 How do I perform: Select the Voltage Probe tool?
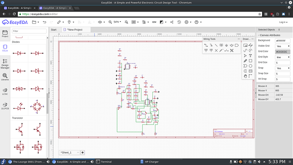point(221,50)
